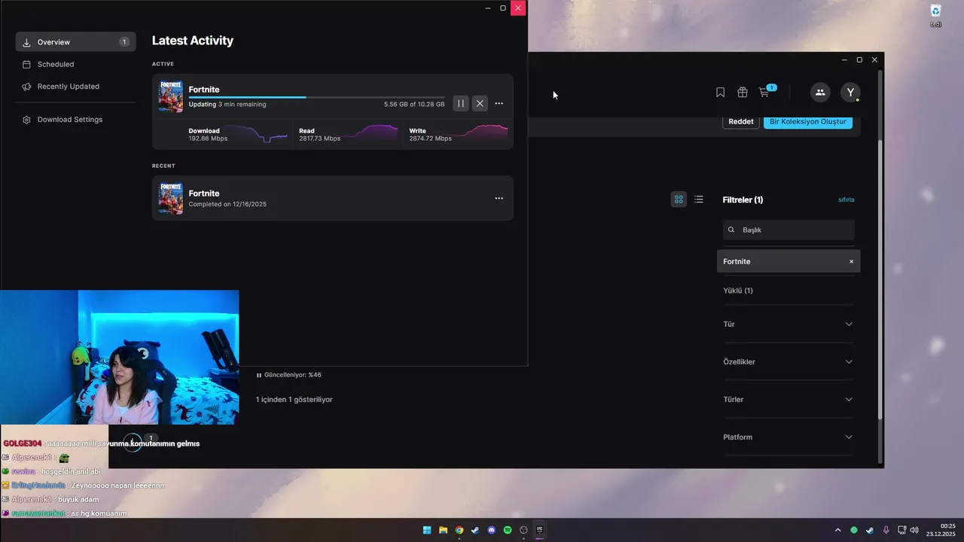Viewport: 964px width, 542px height.
Task: Click the Steam system tray icon
Action: (870, 530)
